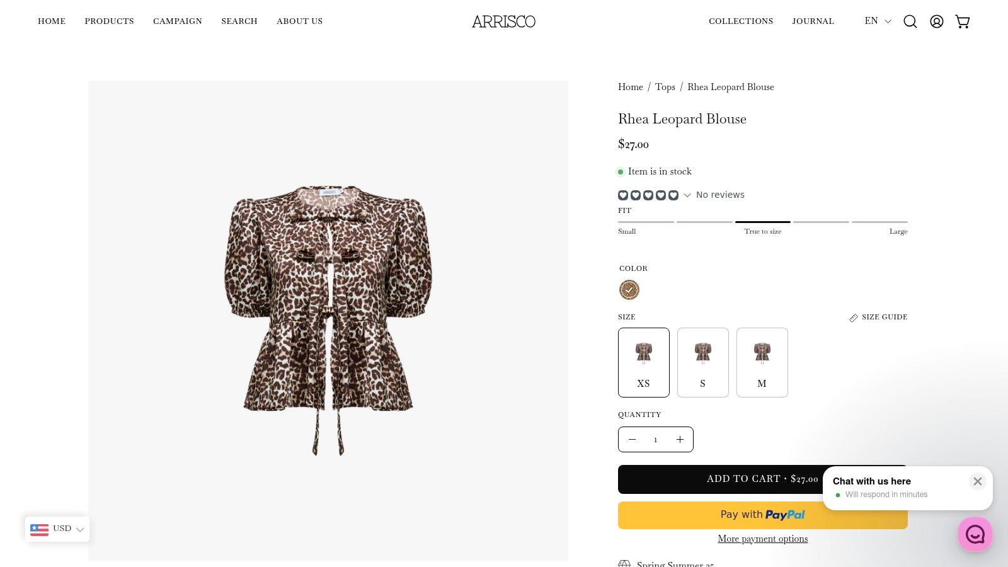The width and height of the screenshot is (1008, 567).
Task: Click the size guide ruler icon
Action: [x=854, y=318]
